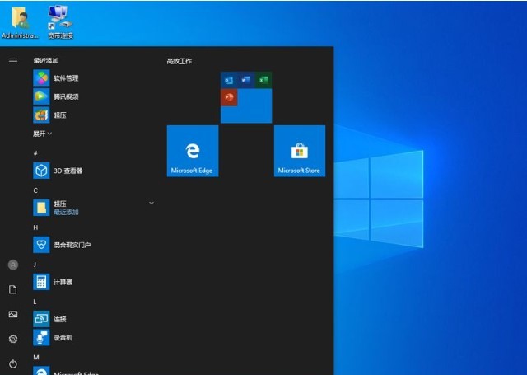Launch Word from the Office tile group
Screen dimensions: 527x375
click(246, 80)
